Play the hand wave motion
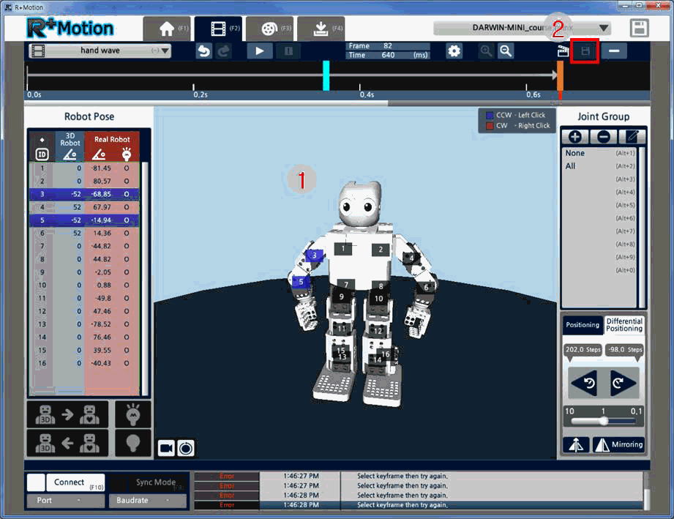 (x=260, y=51)
